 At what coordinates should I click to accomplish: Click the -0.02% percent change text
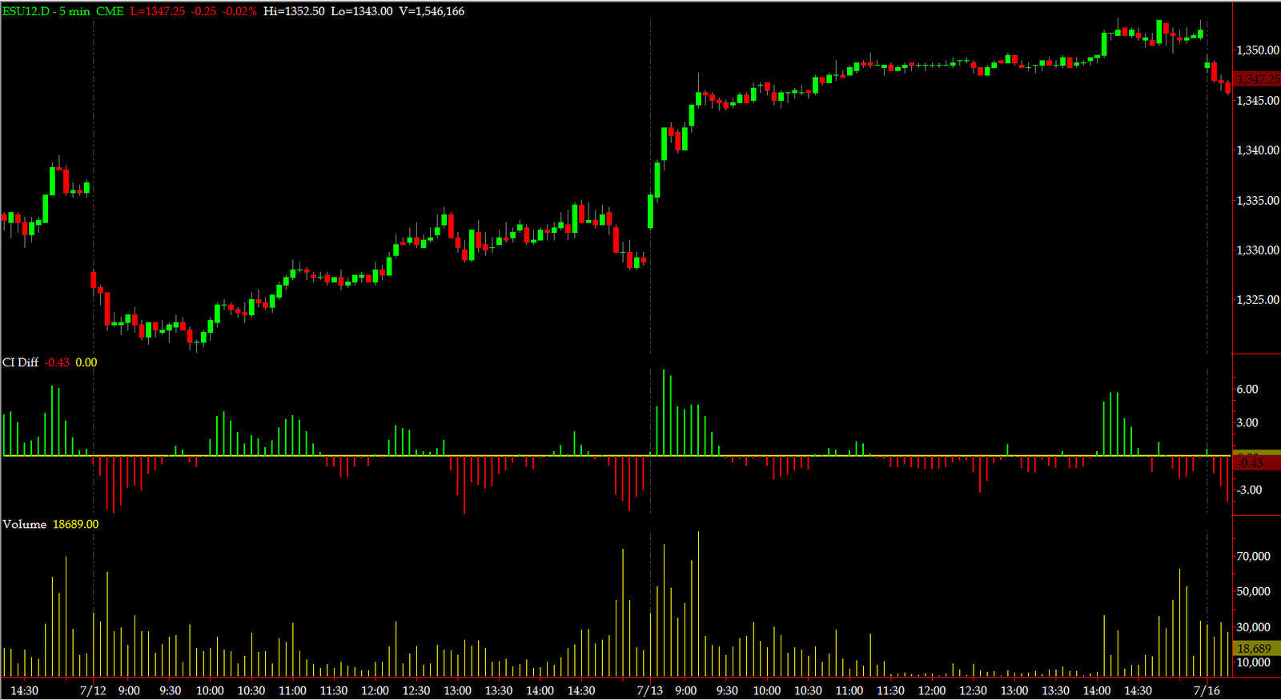tap(239, 11)
